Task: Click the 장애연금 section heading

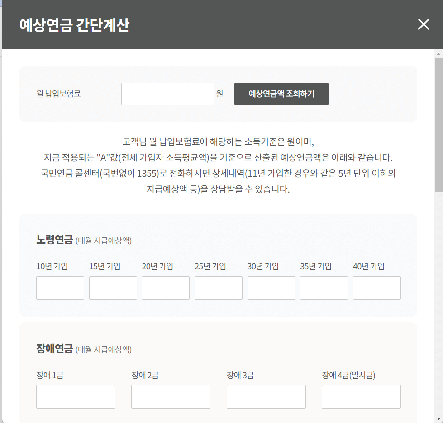Action: [55, 349]
